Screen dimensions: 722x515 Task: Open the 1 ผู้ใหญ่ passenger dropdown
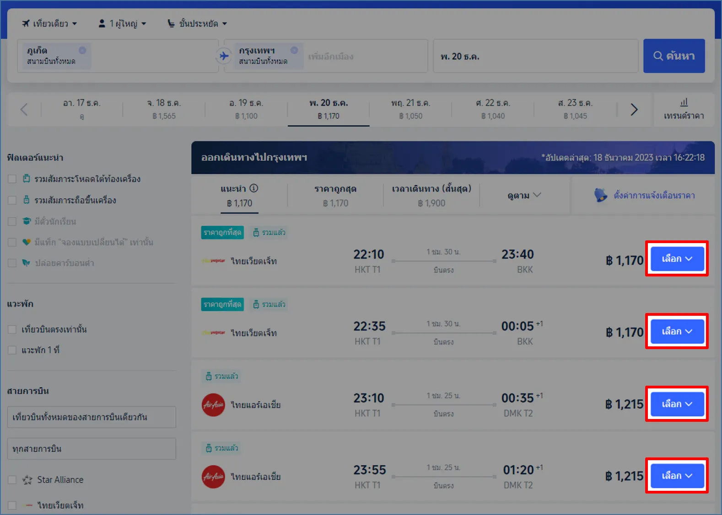click(x=122, y=24)
